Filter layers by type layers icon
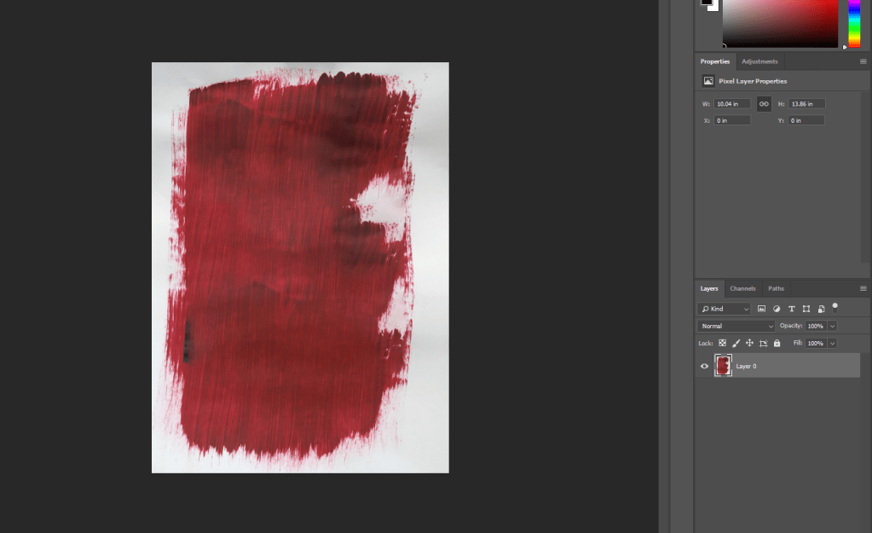This screenshot has height=533, width=872. pyautogui.click(x=791, y=309)
